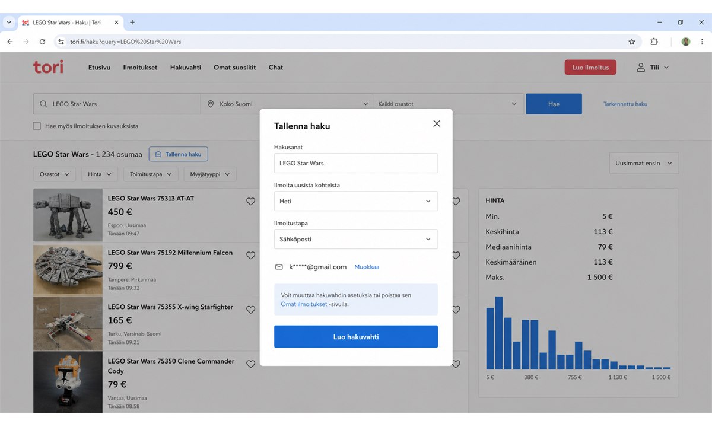Click the location pin icon
This screenshot has height=427, width=712.
(x=211, y=104)
